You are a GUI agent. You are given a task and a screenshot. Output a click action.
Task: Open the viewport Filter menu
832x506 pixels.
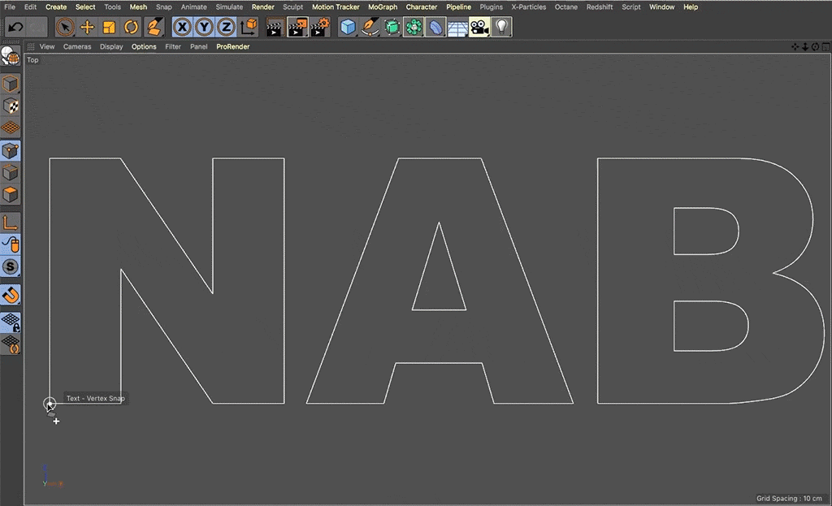[x=173, y=46]
